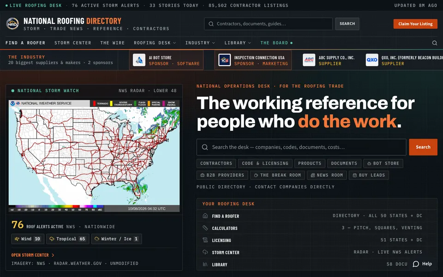
Task: Click the magnifier icon in desk search field
Action: (x=205, y=147)
